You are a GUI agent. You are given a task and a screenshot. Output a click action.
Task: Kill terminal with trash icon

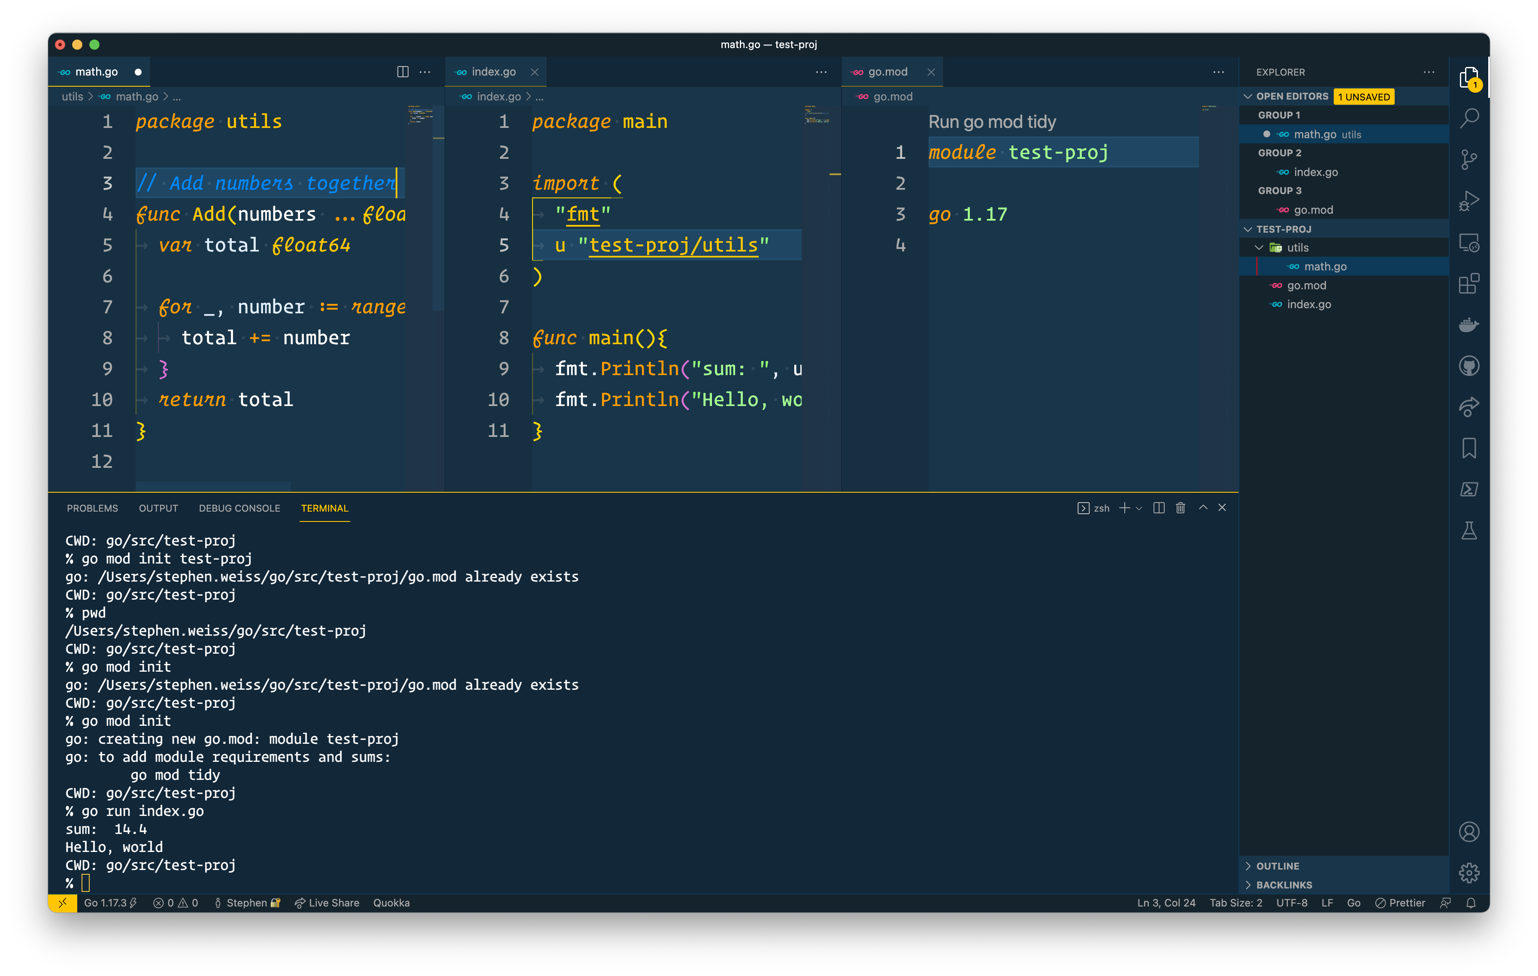click(x=1181, y=508)
